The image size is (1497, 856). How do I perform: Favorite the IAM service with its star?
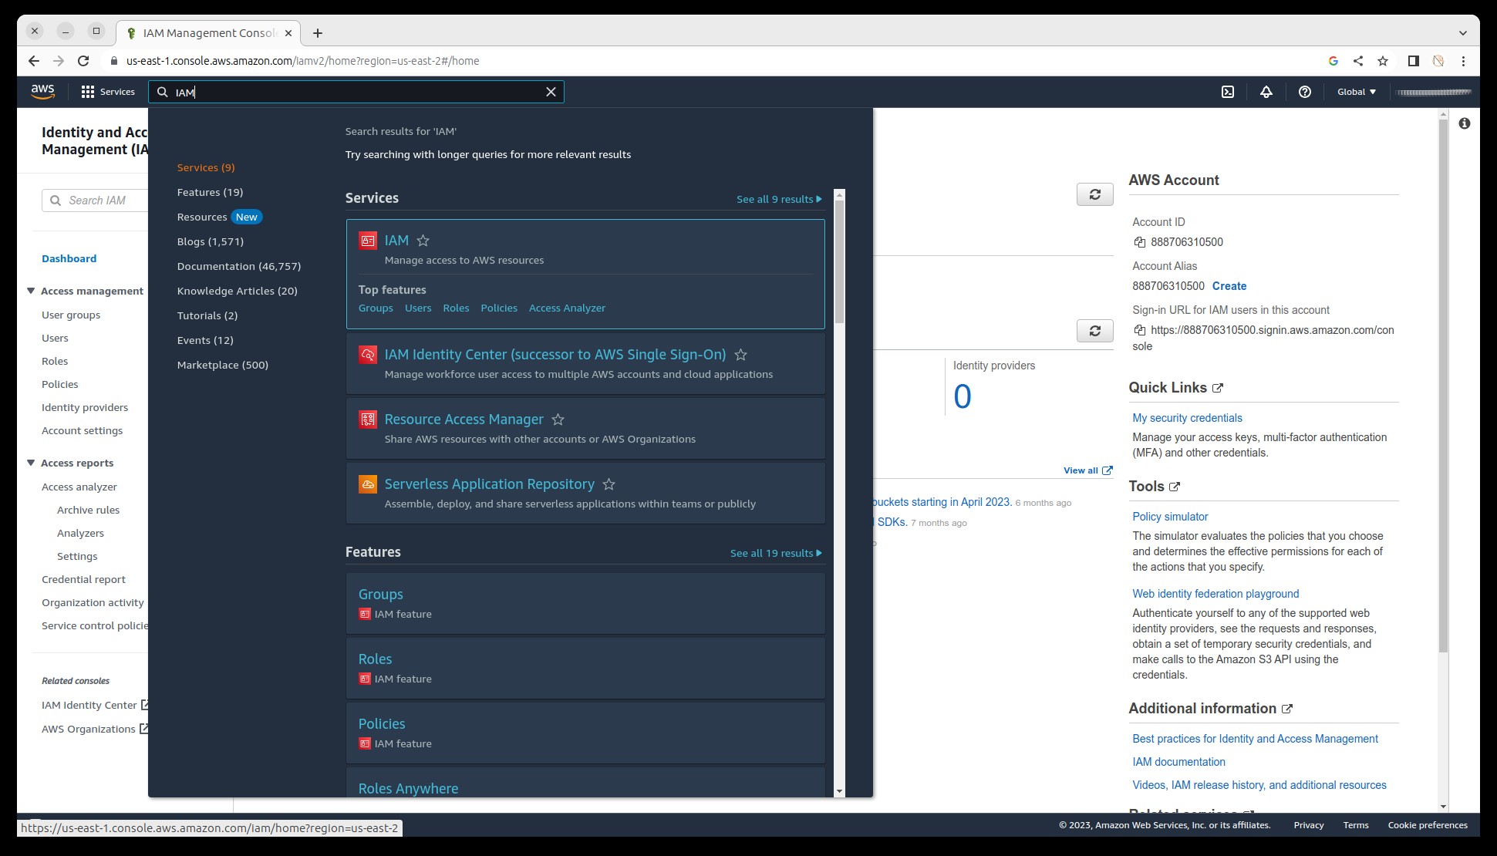point(423,241)
